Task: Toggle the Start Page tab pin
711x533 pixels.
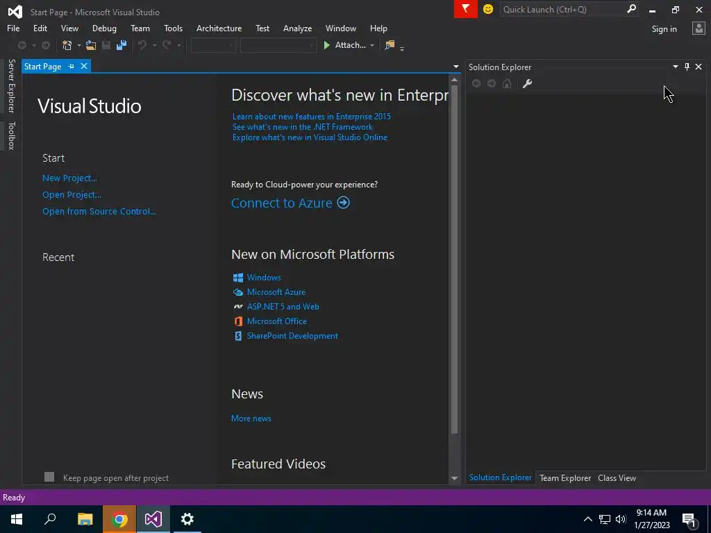Action: [x=72, y=66]
